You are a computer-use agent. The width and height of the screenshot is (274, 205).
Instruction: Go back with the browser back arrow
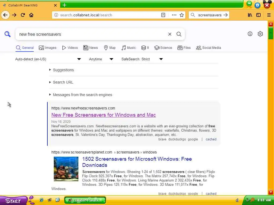5,15
